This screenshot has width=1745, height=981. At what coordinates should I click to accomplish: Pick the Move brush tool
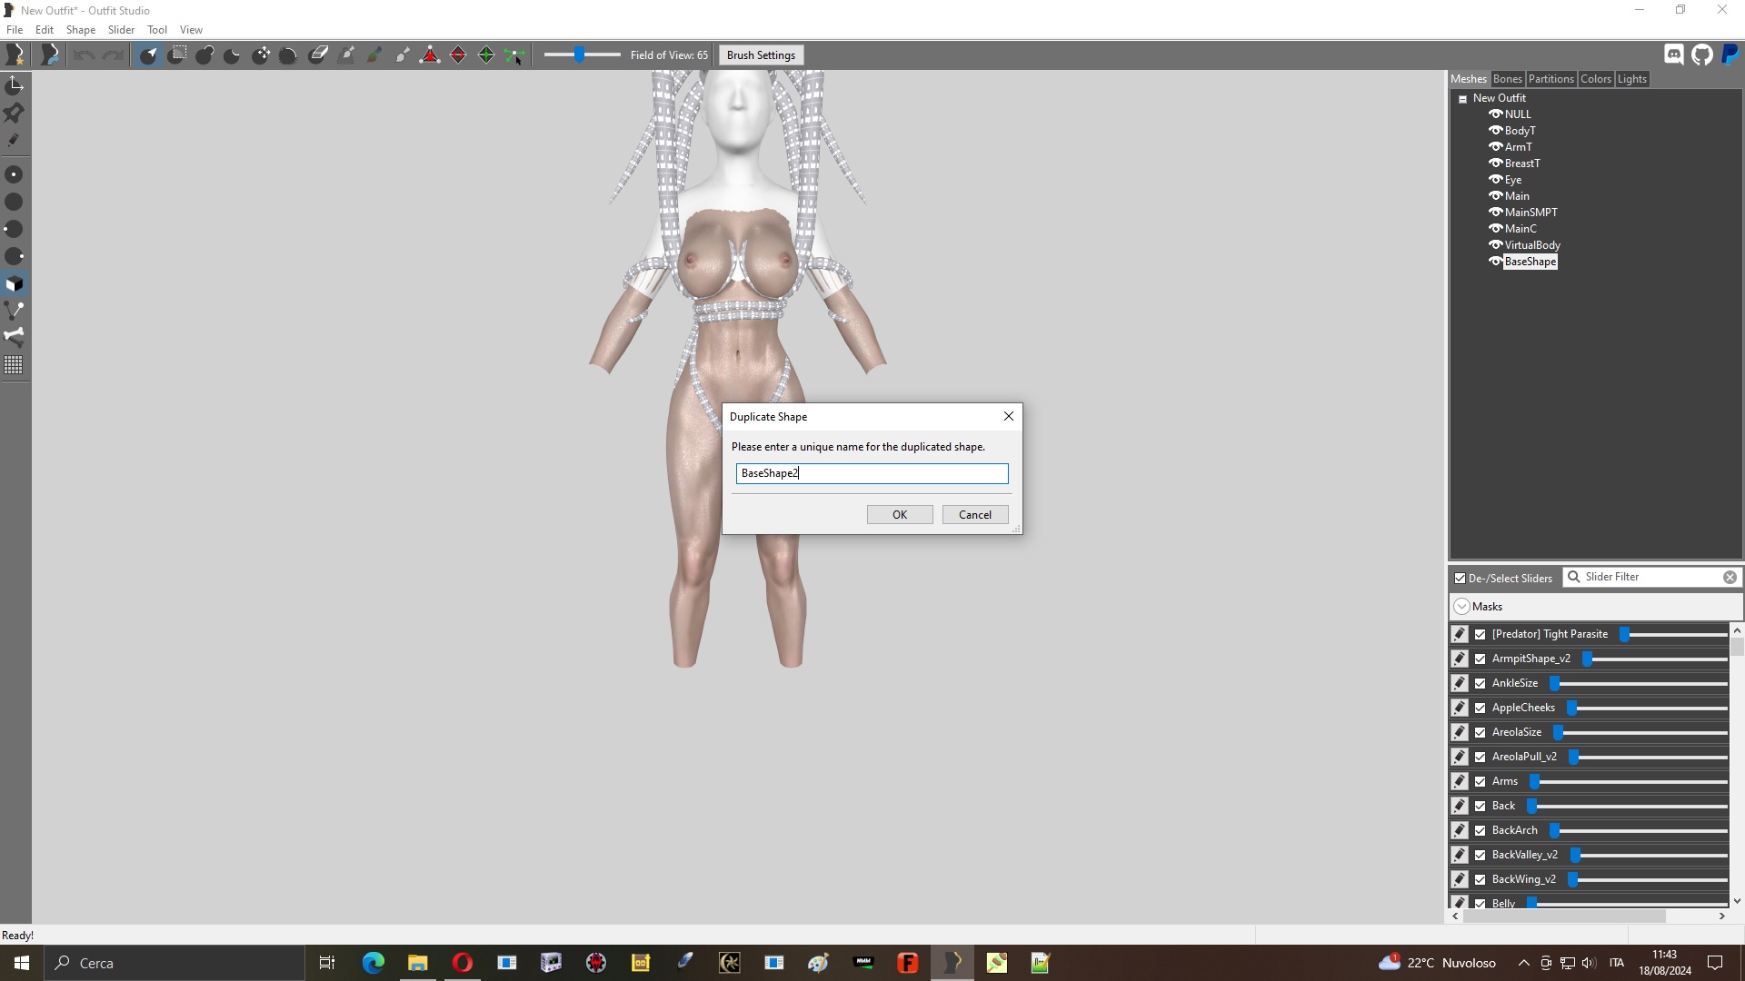click(x=261, y=55)
